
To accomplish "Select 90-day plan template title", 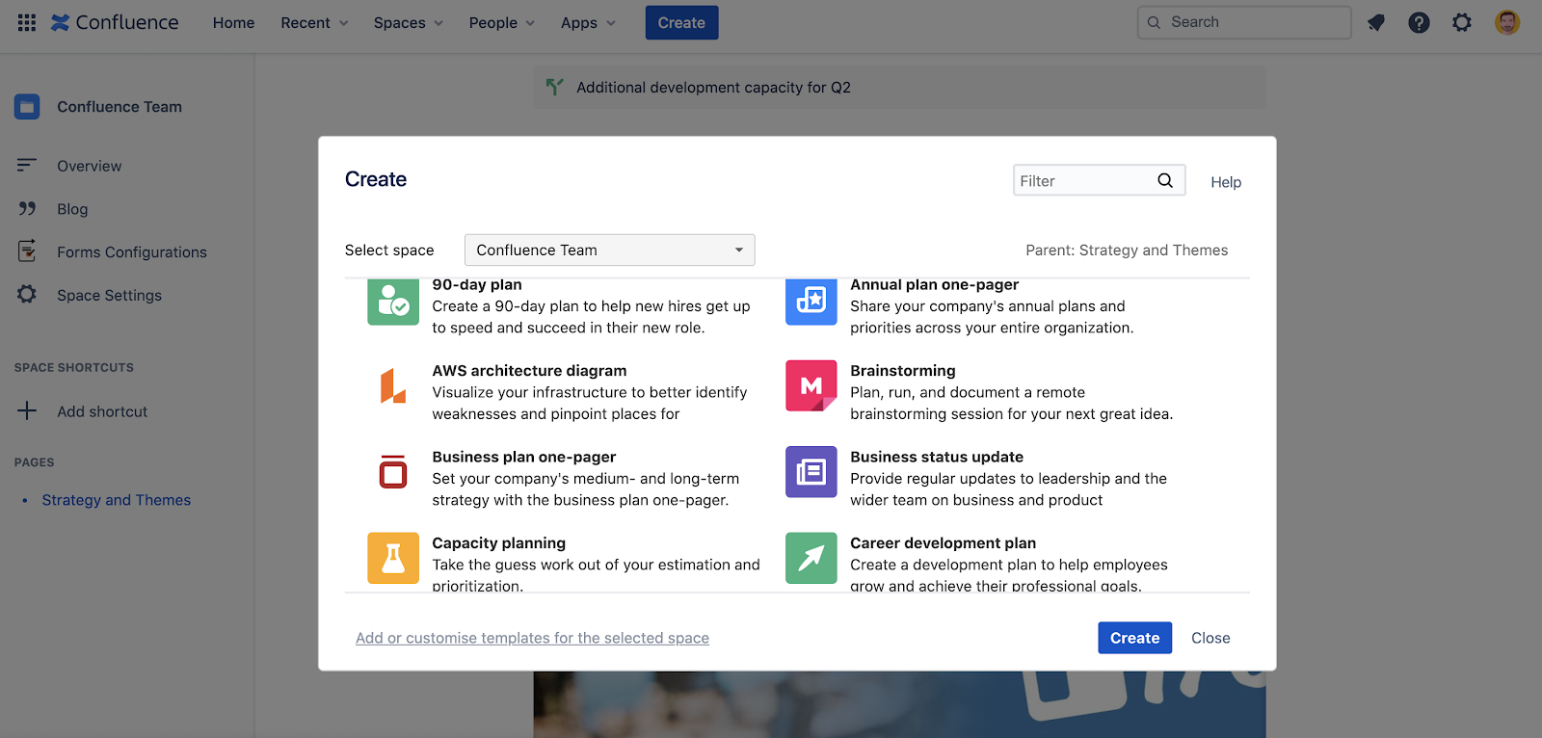I will point(477,285).
